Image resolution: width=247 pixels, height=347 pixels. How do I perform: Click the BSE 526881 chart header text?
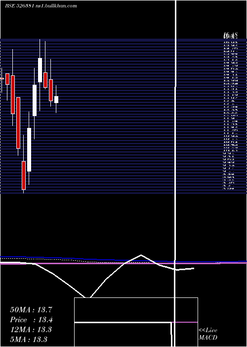41,6
